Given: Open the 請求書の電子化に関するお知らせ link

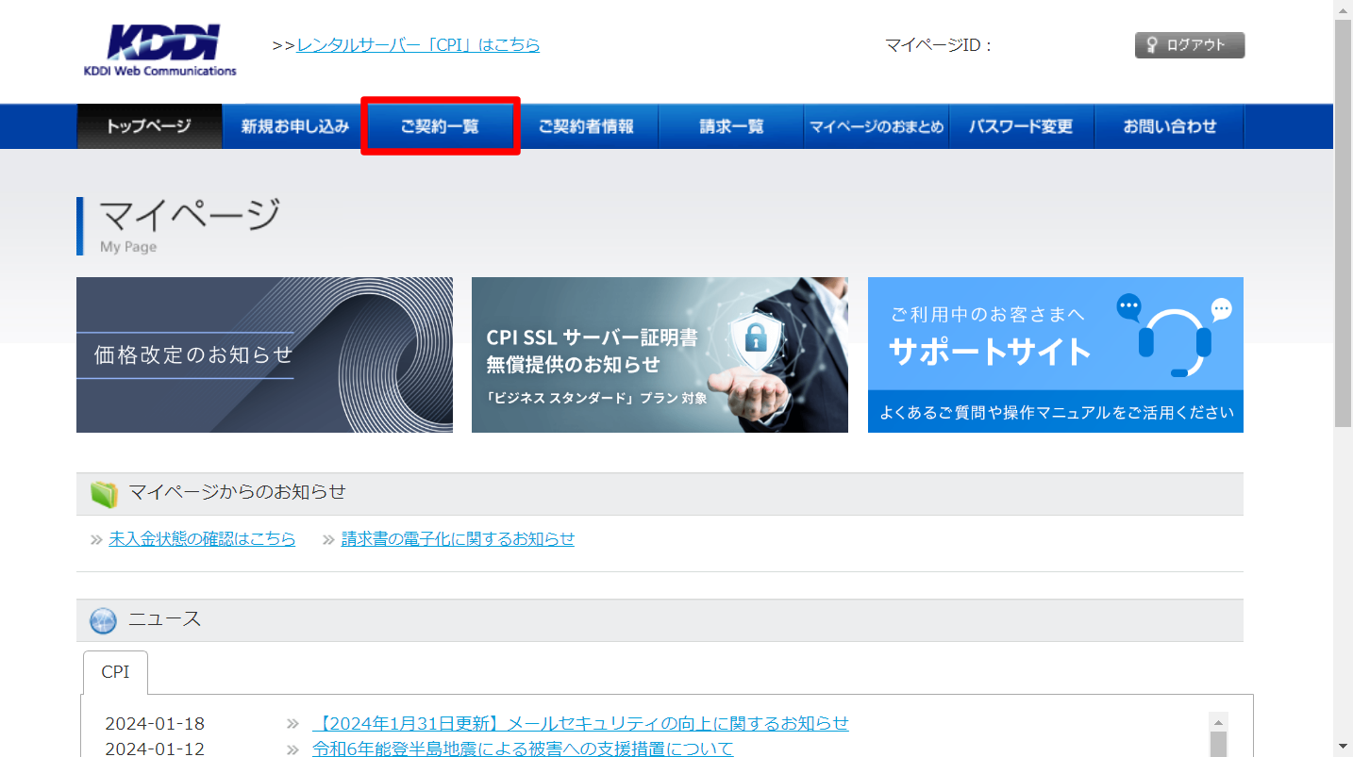Looking at the screenshot, I should tap(458, 539).
